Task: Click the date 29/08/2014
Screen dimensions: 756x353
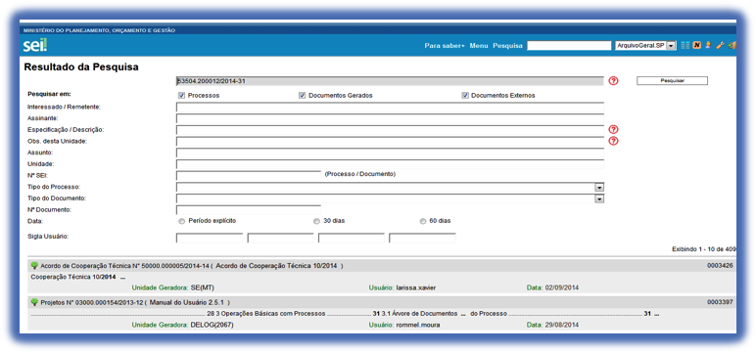Action: [x=562, y=325]
